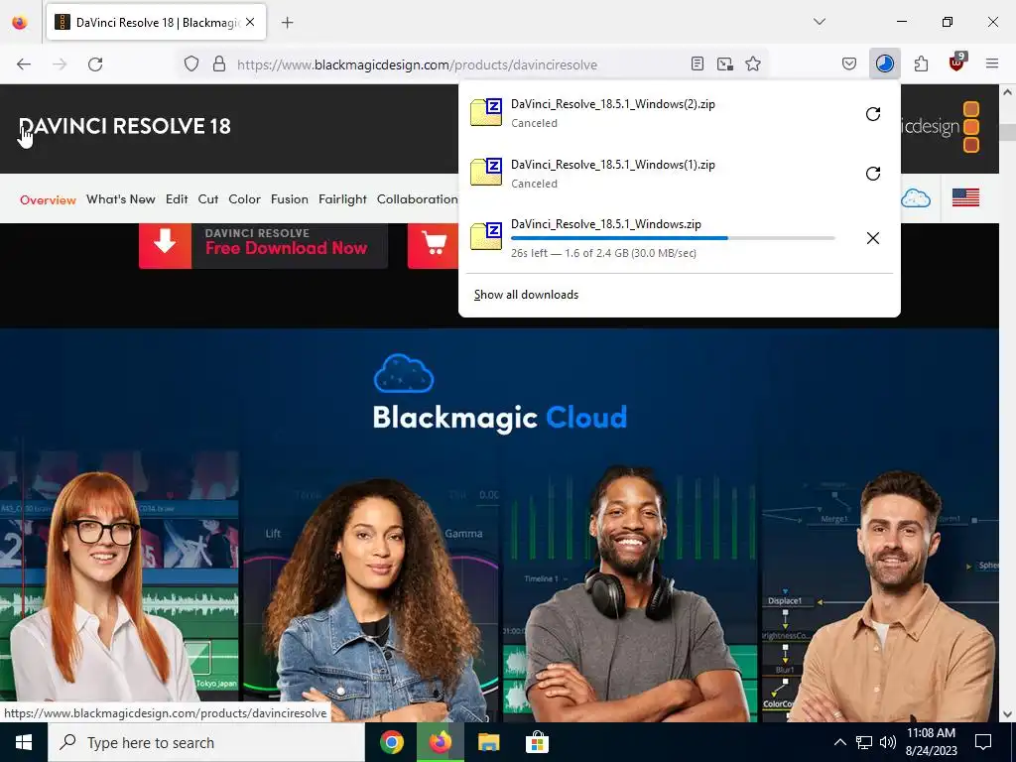Open the What's New navigation item
Image resolution: width=1016 pixels, height=762 pixels.
[120, 199]
